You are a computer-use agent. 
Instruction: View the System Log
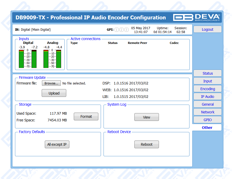[147, 117]
